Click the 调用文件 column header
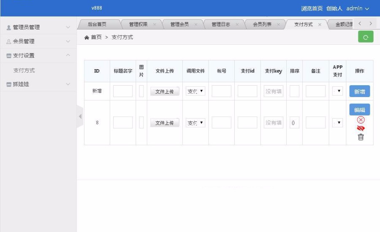Viewport: 380px width, 232px height. pos(195,71)
